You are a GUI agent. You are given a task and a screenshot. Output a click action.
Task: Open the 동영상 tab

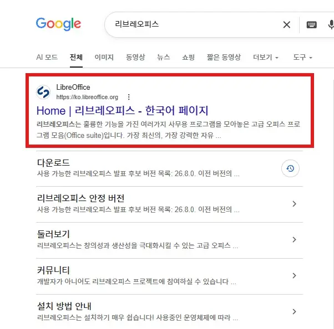click(135, 57)
